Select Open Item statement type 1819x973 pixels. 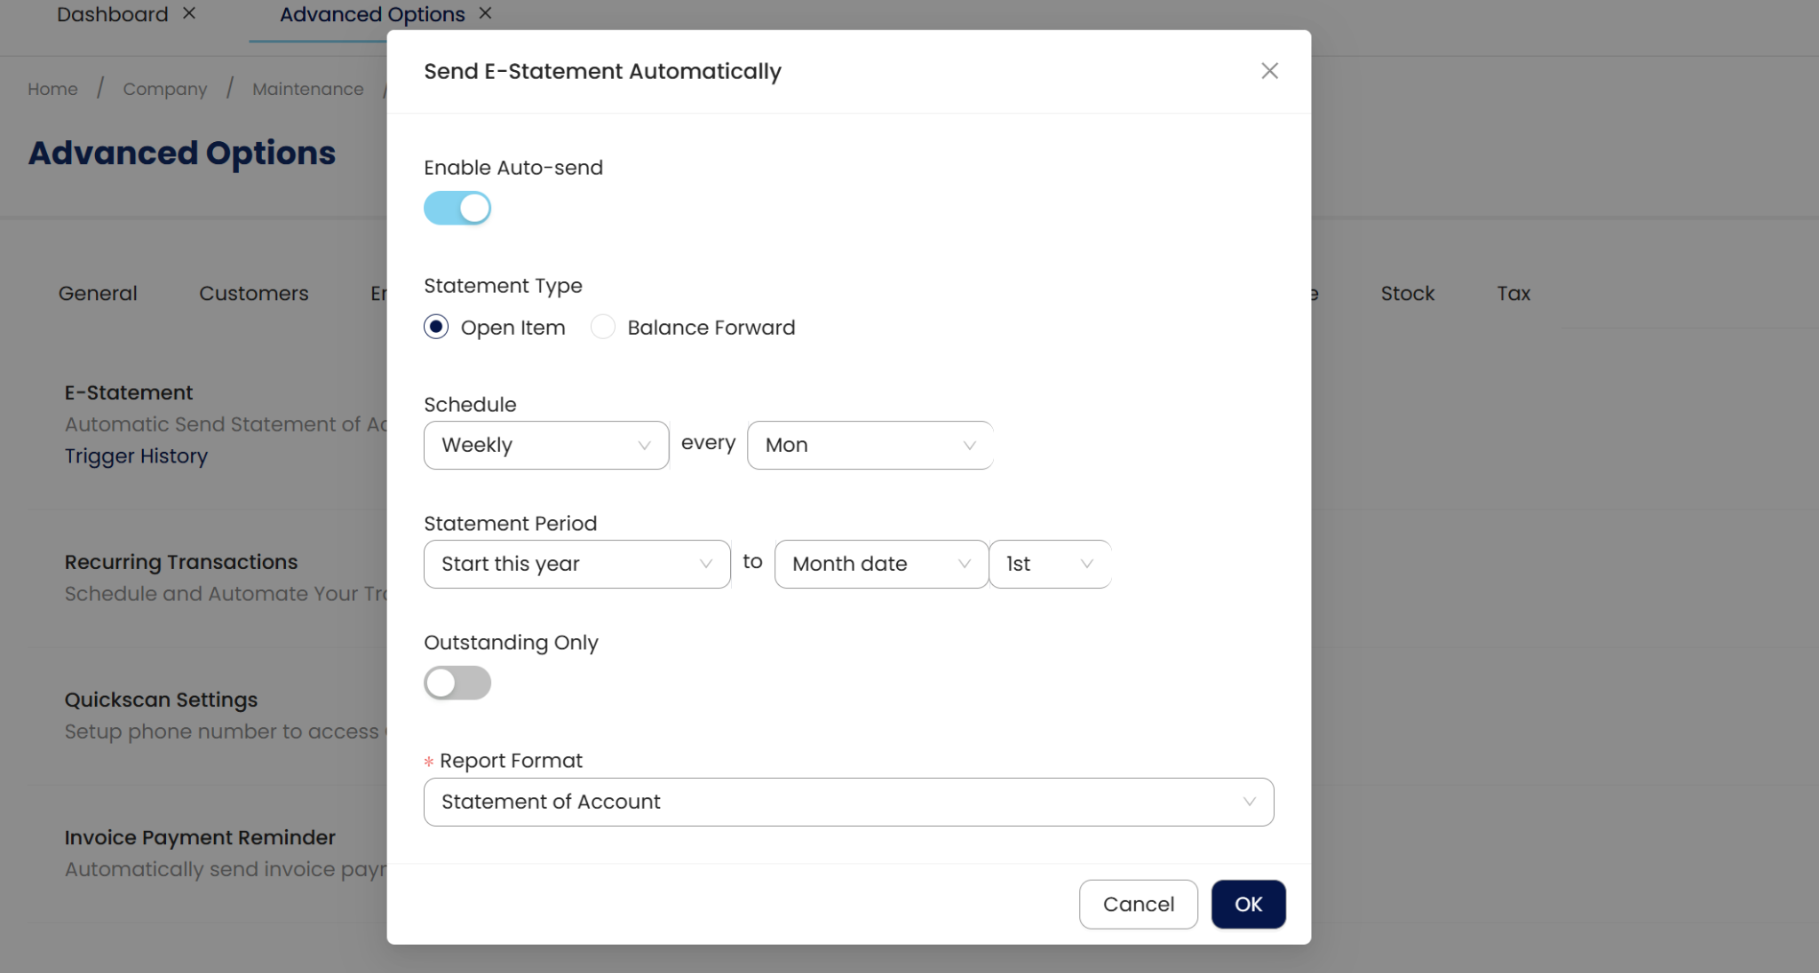pos(436,328)
